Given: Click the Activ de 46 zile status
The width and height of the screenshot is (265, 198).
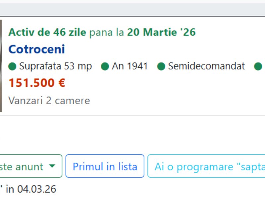Looking at the screenshot, I should click(47, 32).
